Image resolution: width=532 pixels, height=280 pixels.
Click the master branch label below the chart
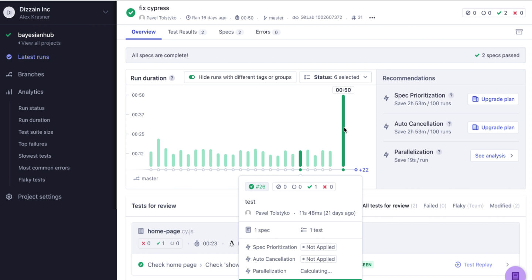coord(146,178)
